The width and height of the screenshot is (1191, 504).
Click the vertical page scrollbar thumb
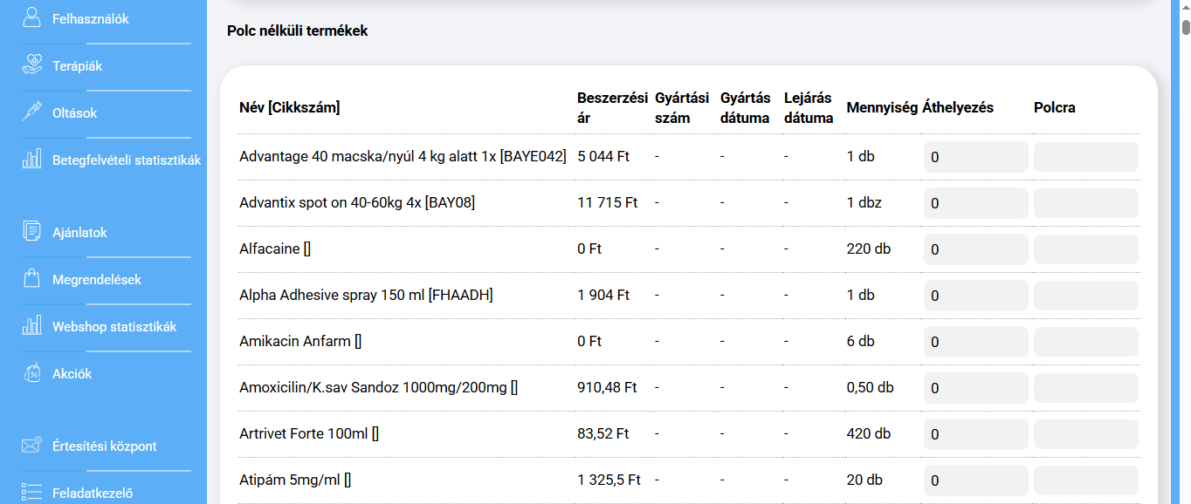1186,26
